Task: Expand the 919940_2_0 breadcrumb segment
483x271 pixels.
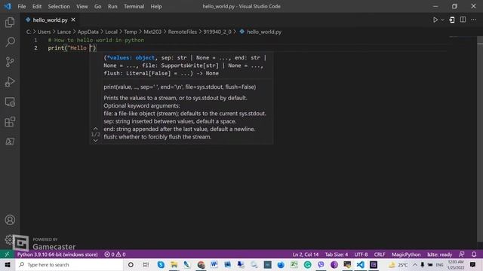Action: [x=217, y=32]
